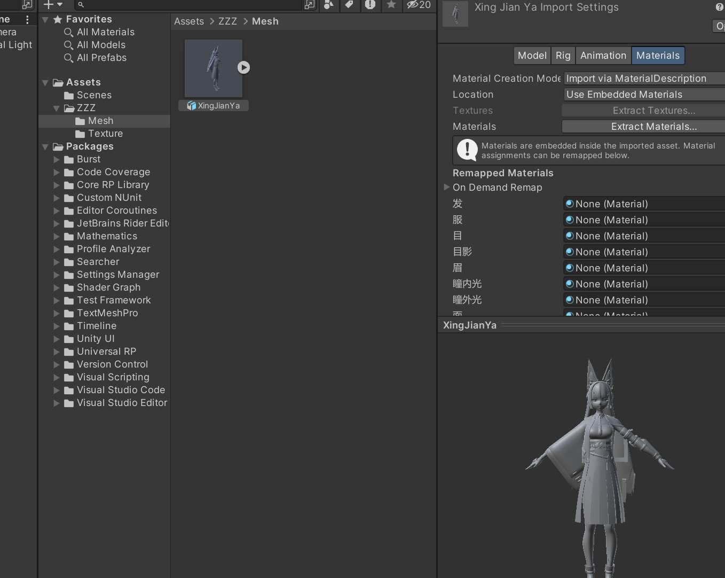Switch to the Rig tab
The image size is (725, 578).
[563, 56]
